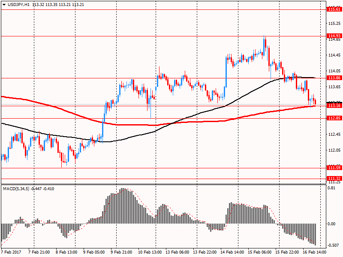Click the 8 Feb 13:00 time axis label
Viewport: 343px width, 257px height.
(x=66, y=252)
